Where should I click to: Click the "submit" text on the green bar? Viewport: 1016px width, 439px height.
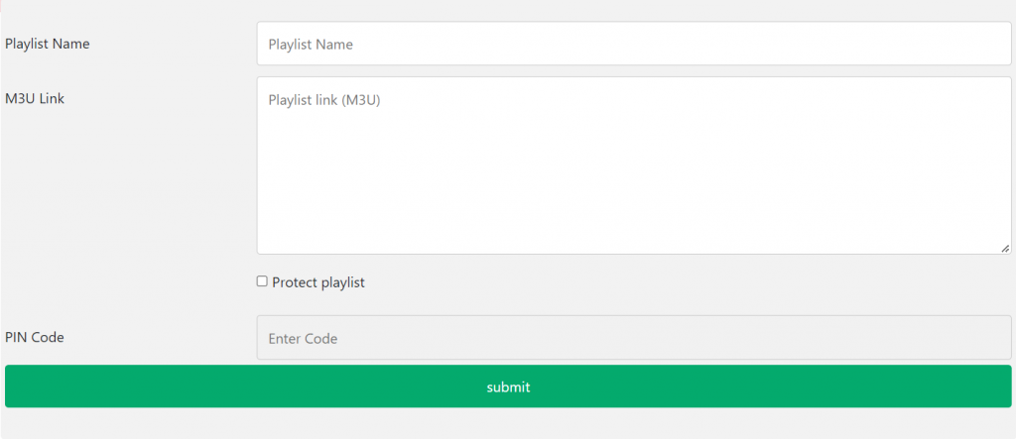tap(508, 386)
